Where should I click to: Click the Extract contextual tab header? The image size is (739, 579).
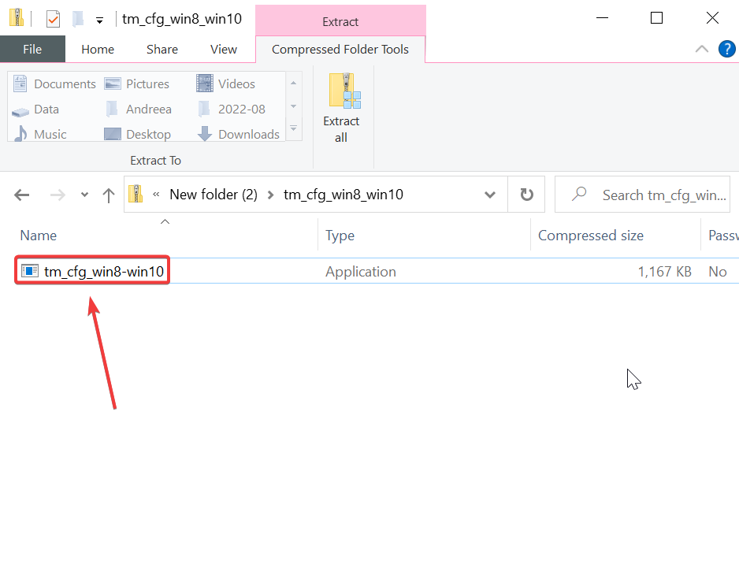340,22
